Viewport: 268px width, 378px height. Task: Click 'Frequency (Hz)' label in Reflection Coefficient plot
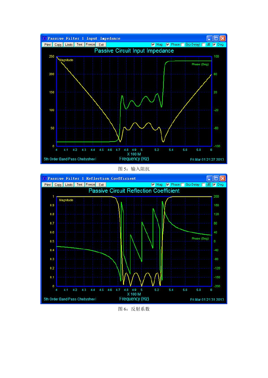(x=134, y=299)
